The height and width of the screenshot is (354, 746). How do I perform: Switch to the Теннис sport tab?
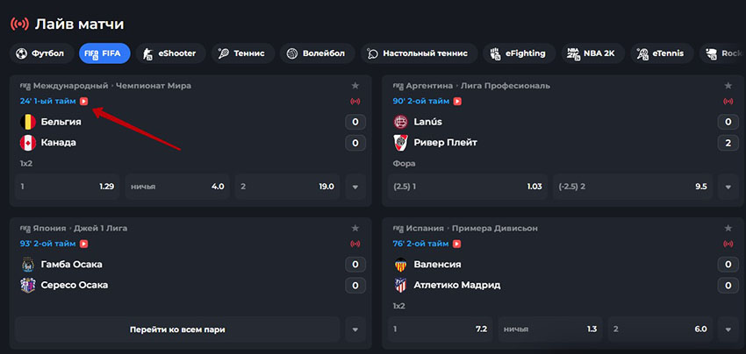tap(242, 53)
